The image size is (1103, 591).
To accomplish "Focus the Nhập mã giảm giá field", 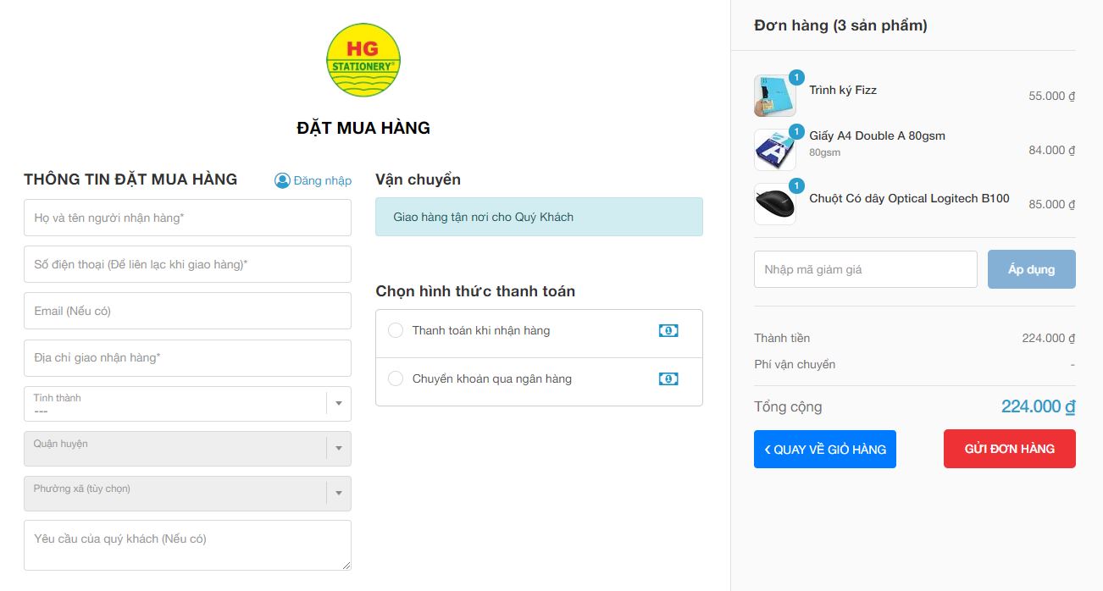I will (x=865, y=269).
